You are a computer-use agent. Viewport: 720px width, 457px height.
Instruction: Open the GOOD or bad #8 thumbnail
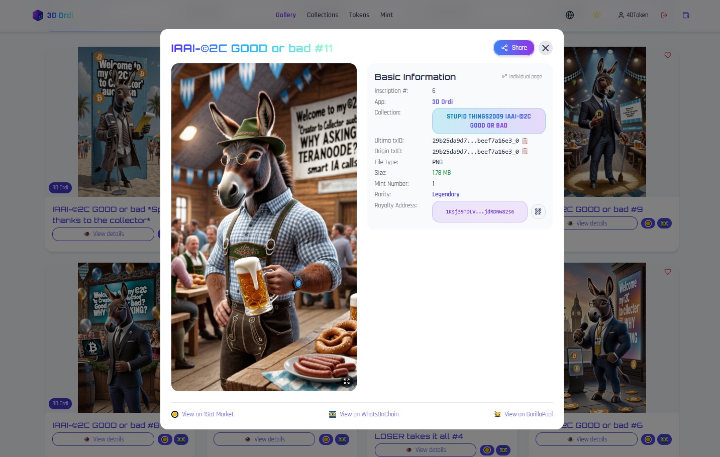pyautogui.click(x=119, y=337)
